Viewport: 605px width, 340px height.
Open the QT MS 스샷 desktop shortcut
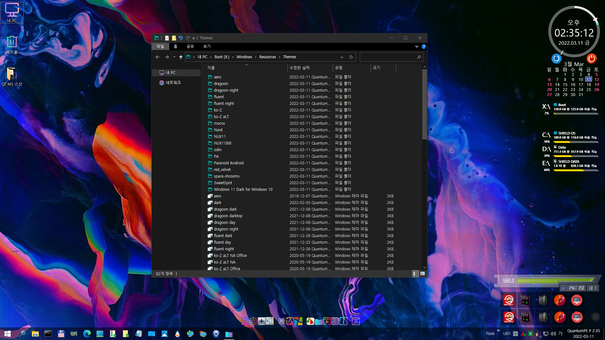12,77
